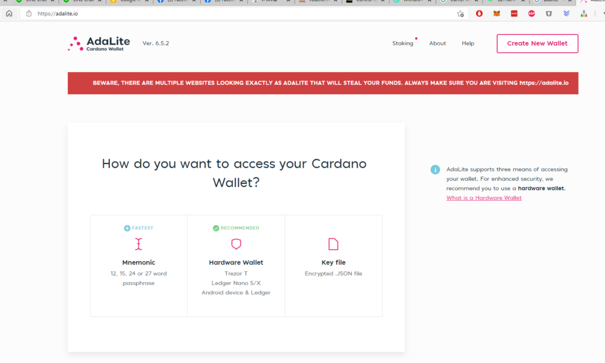Click the 'Encrypted .JSON file' text
The height and width of the screenshot is (363, 605).
[x=333, y=274]
